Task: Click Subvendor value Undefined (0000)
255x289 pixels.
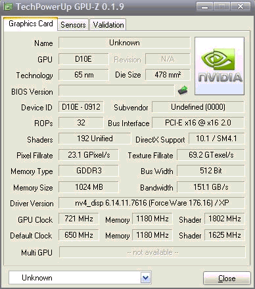Action: point(198,107)
